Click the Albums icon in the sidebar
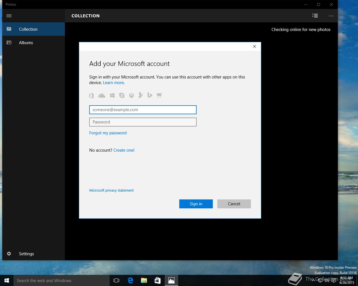 tap(9, 42)
